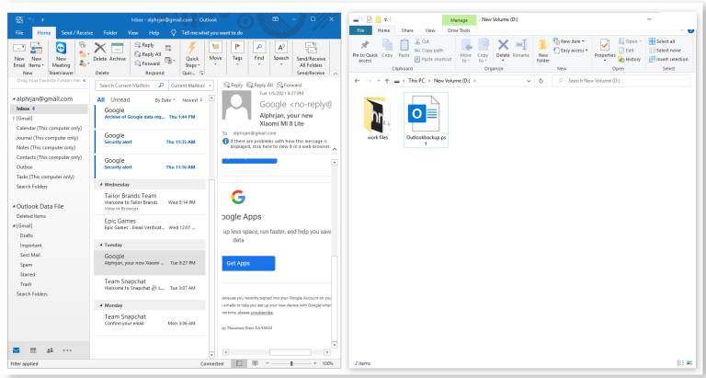This screenshot has height=378, width=706.
Task: Delete the selected Outlook message
Action: pos(100,52)
